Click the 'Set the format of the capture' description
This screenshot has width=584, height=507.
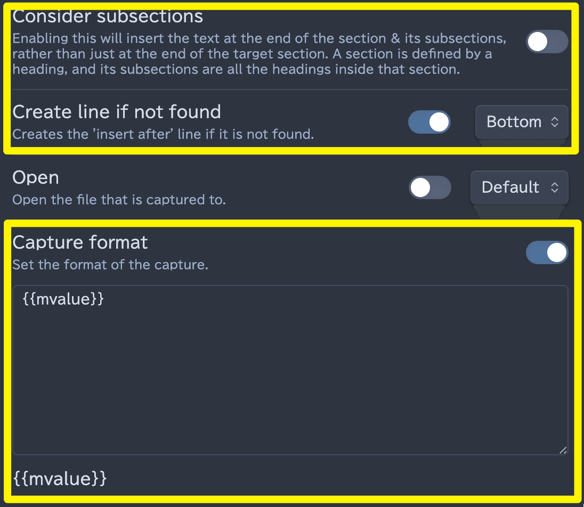tap(110, 265)
